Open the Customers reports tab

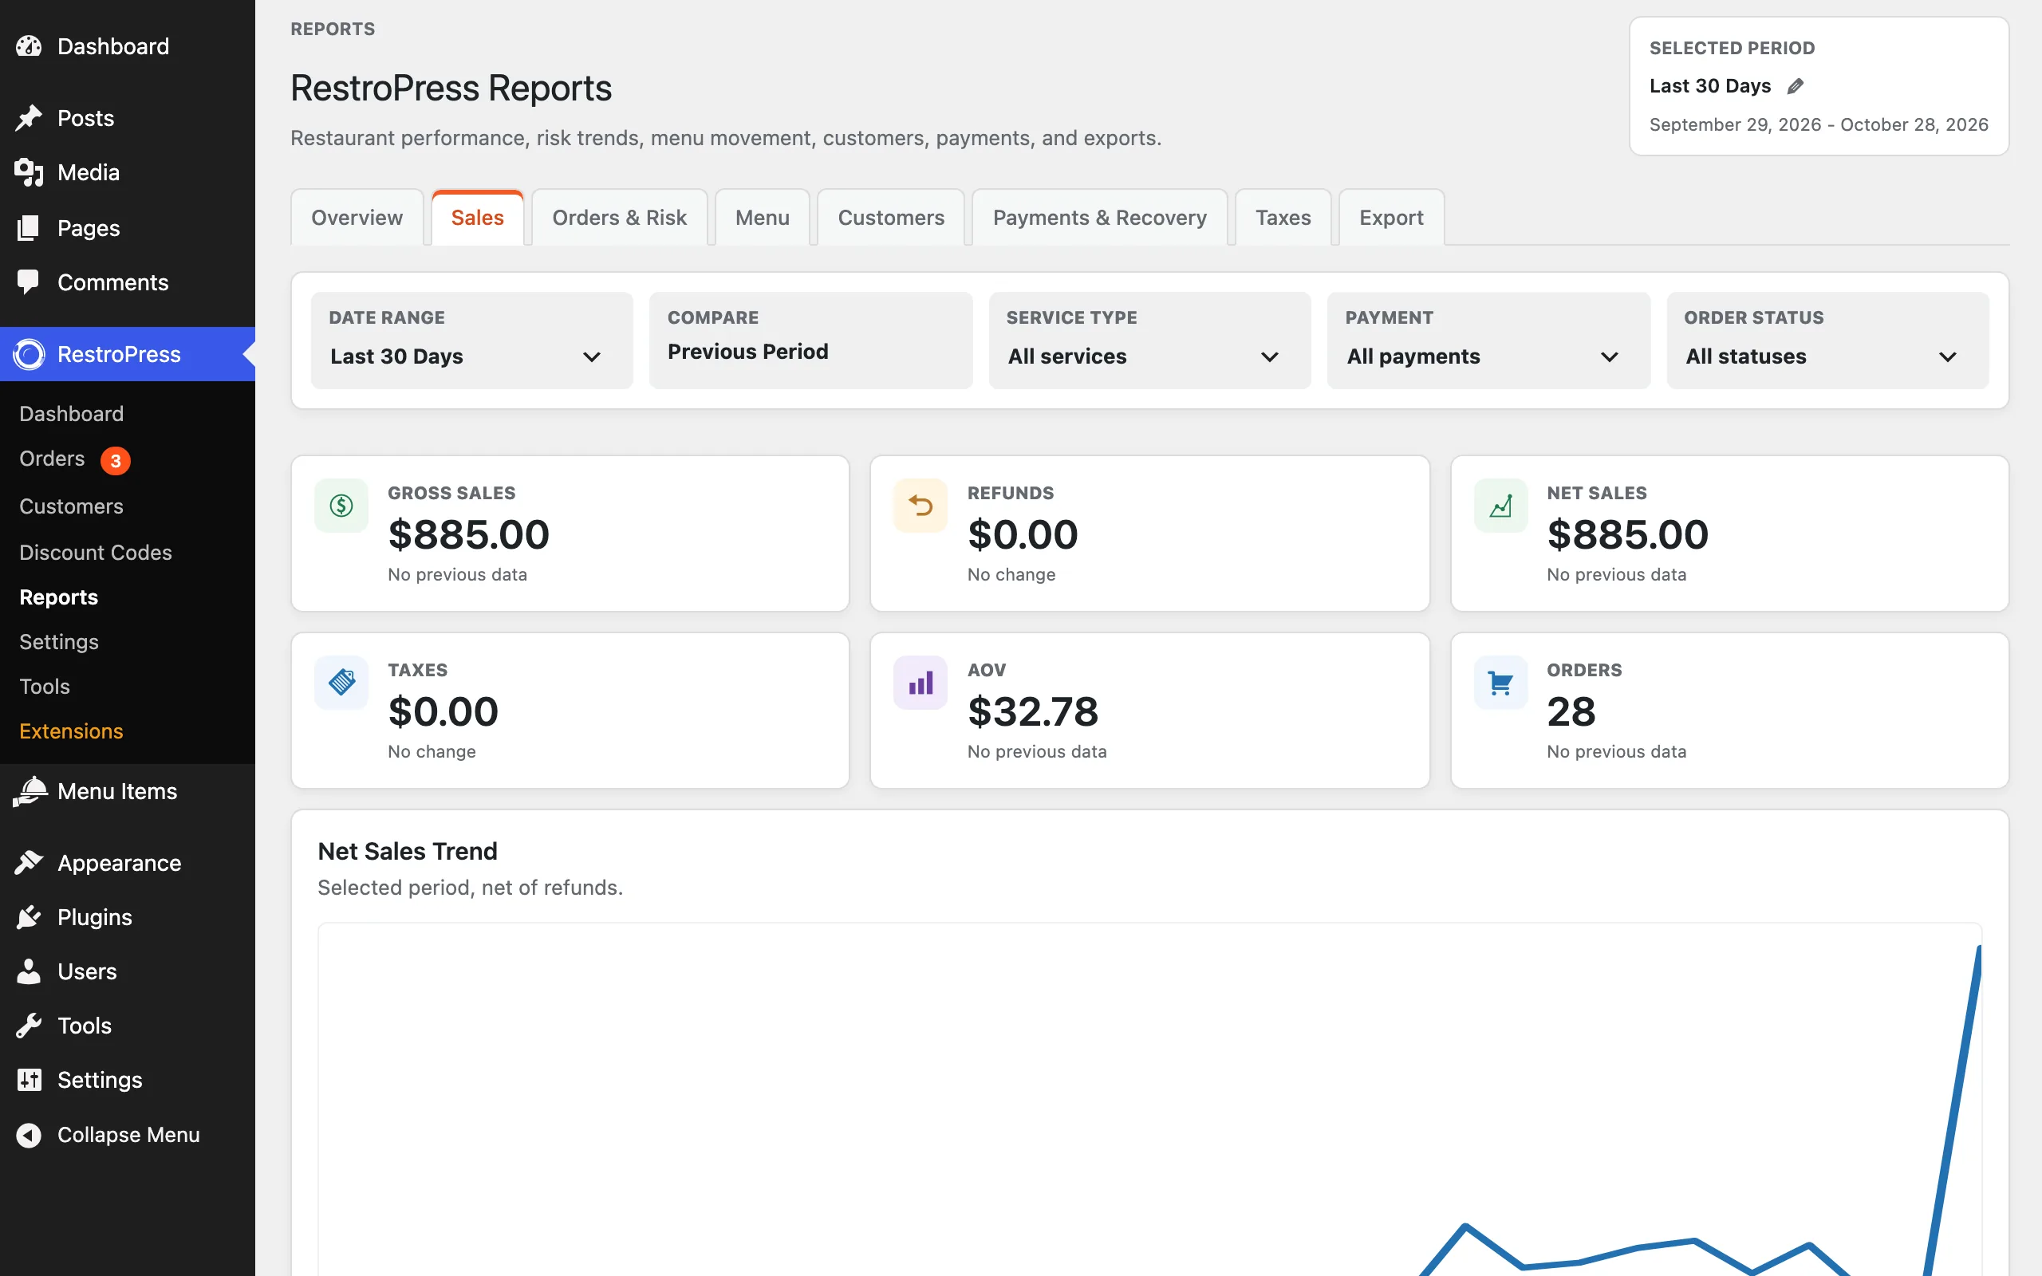(x=891, y=218)
